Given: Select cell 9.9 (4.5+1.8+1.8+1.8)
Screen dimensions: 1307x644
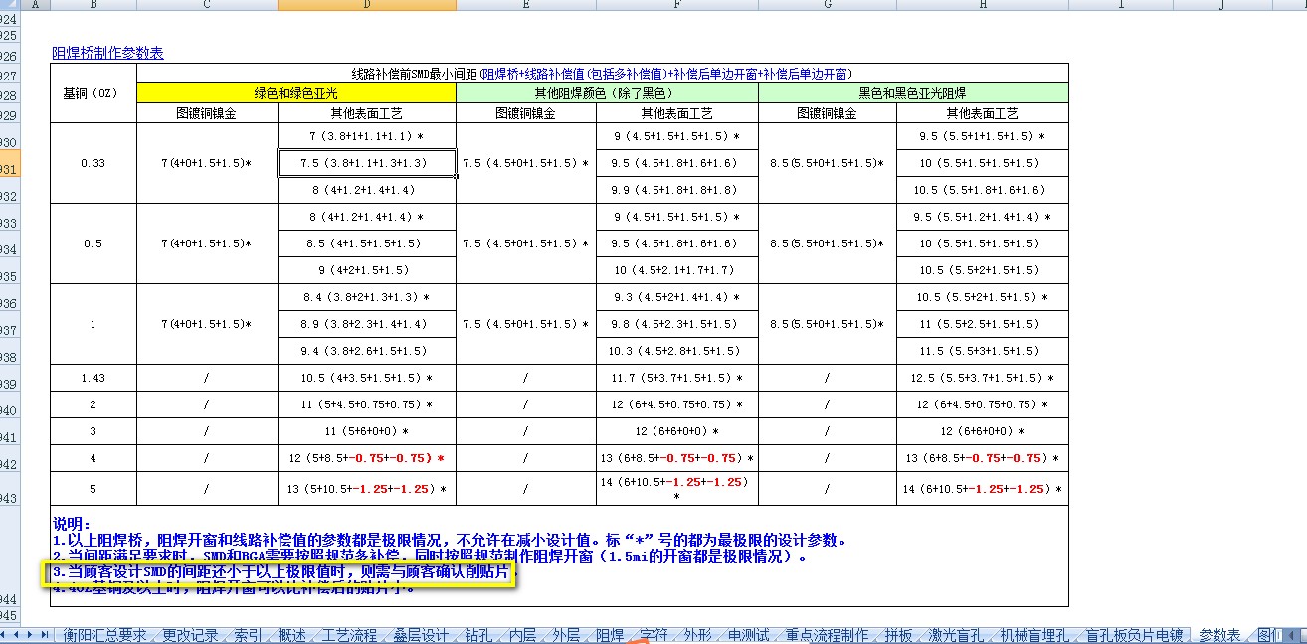Looking at the screenshot, I should [x=676, y=190].
